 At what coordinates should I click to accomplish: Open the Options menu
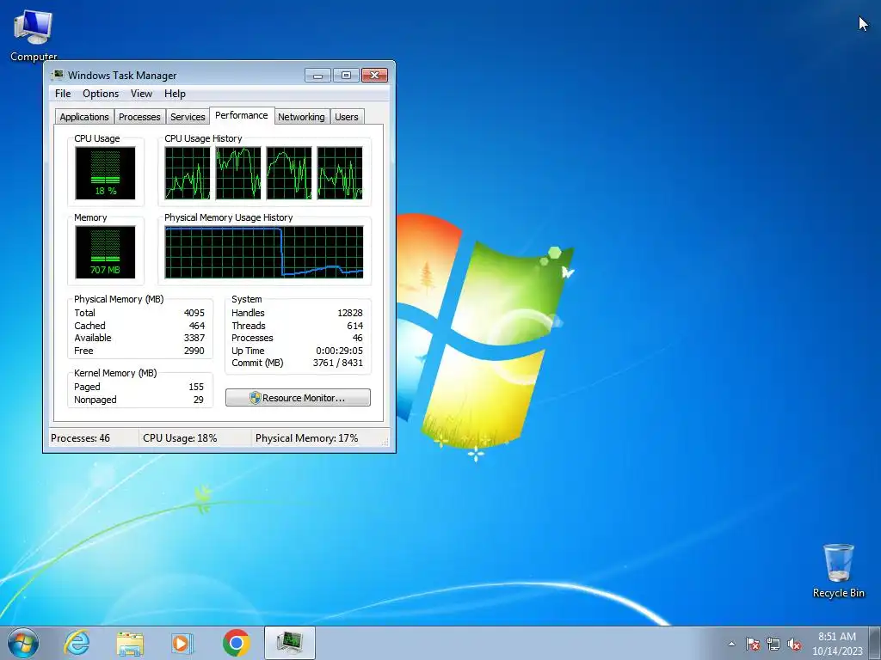[101, 94]
